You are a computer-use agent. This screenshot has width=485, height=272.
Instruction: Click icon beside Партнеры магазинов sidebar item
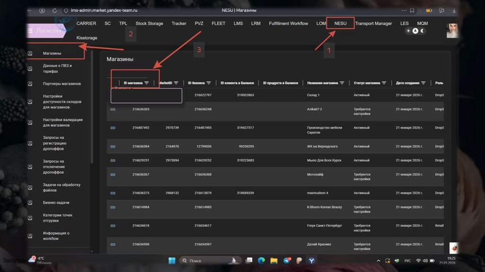click(x=30, y=83)
